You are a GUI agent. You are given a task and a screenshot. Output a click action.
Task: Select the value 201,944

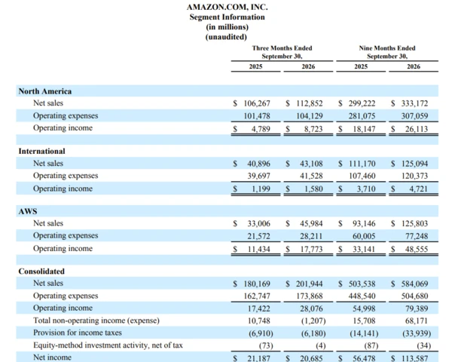coord(310,284)
